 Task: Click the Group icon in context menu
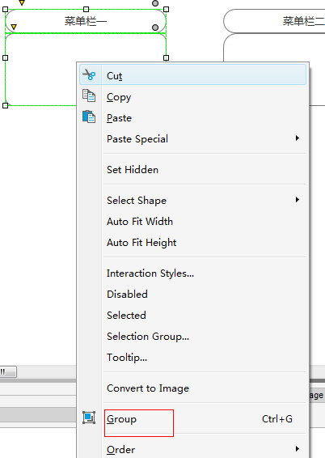pos(89,418)
